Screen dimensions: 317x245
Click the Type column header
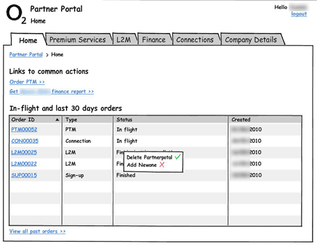pos(87,119)
